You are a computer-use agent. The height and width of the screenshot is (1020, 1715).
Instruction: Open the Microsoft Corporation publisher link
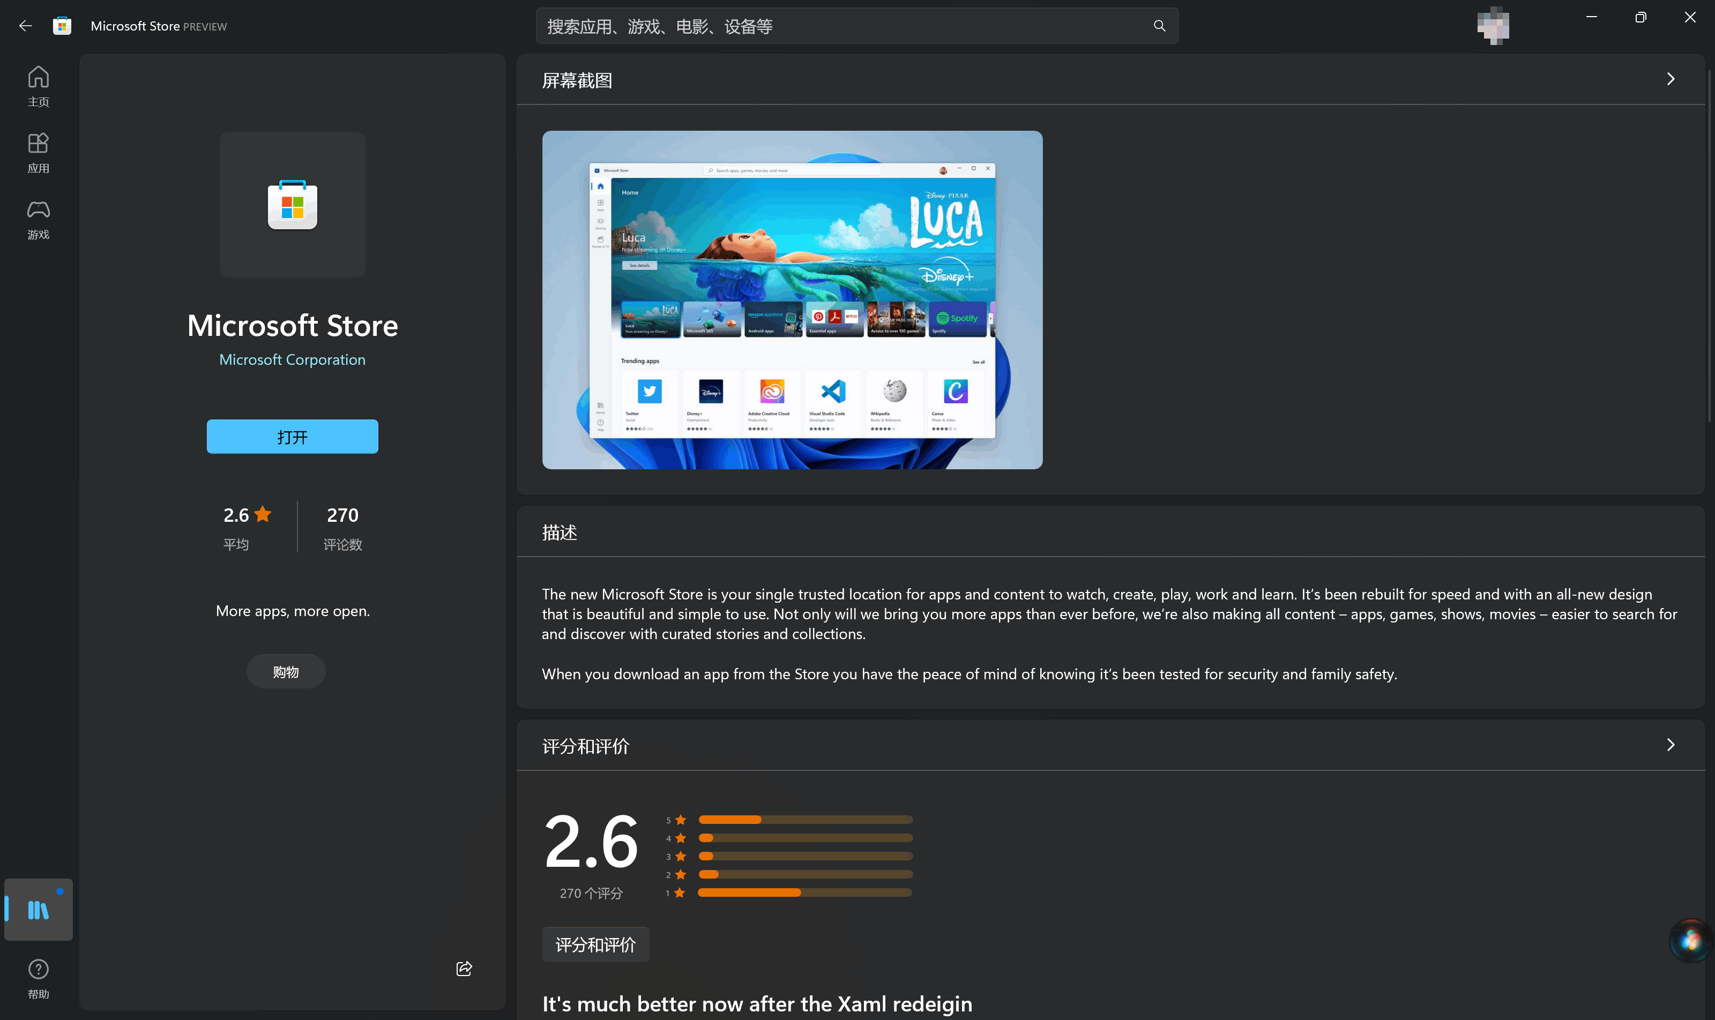point(292,359)
